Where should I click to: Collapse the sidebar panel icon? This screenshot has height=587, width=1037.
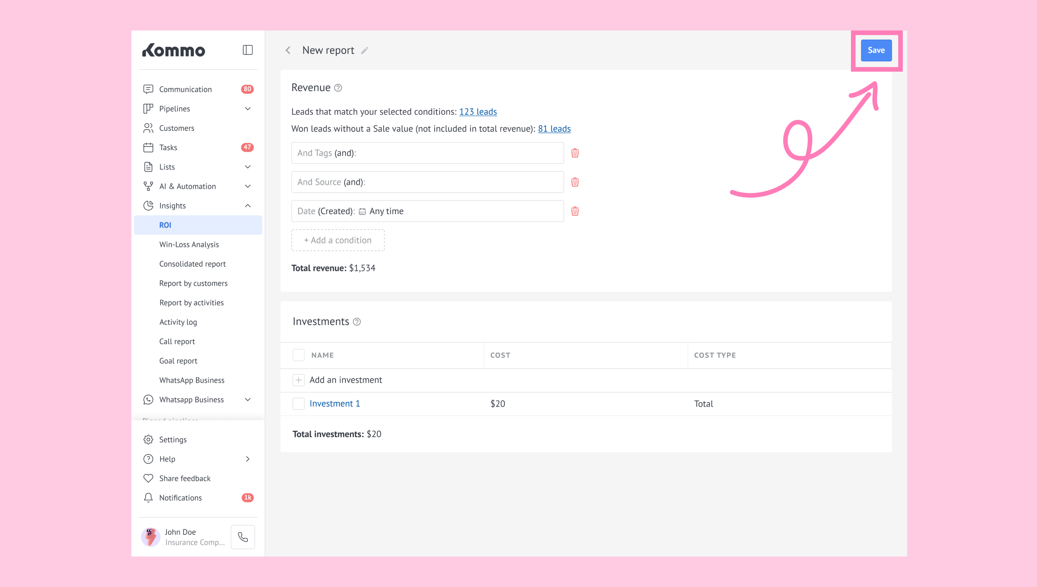(247, 50)
